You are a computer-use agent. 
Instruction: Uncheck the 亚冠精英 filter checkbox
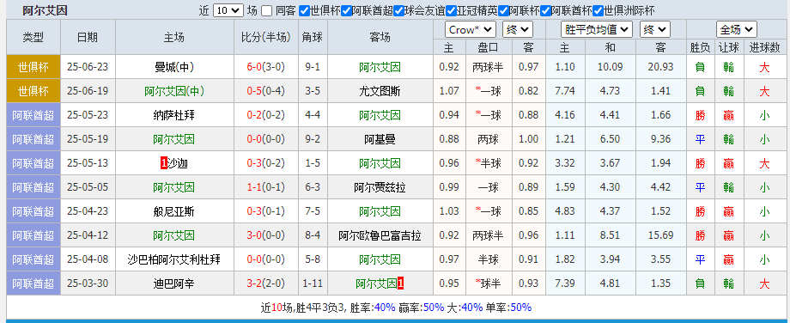pyautogui.click(x=452, y=10)
